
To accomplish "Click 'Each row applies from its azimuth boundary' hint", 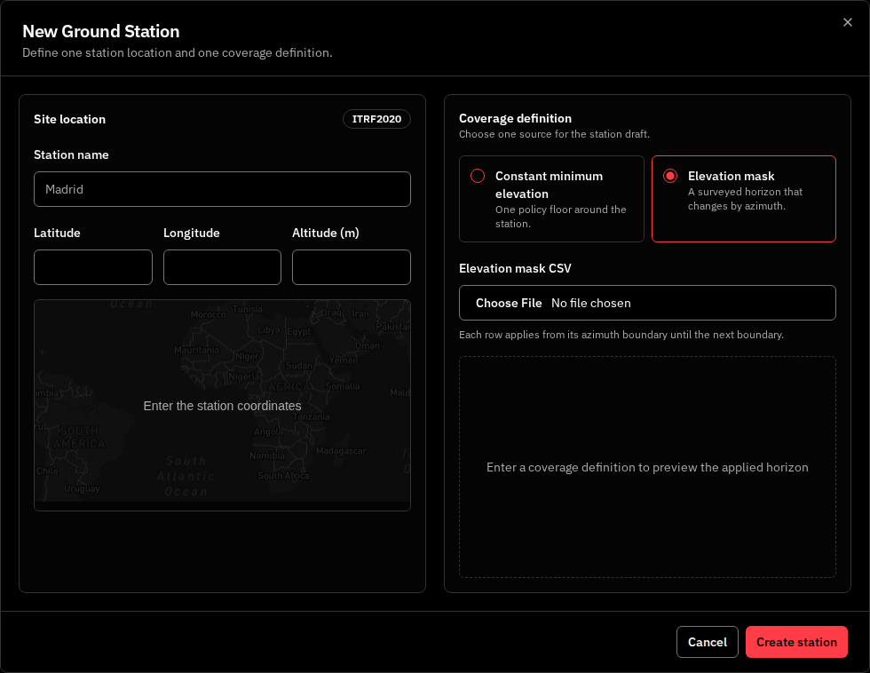I will coord(621,335).
